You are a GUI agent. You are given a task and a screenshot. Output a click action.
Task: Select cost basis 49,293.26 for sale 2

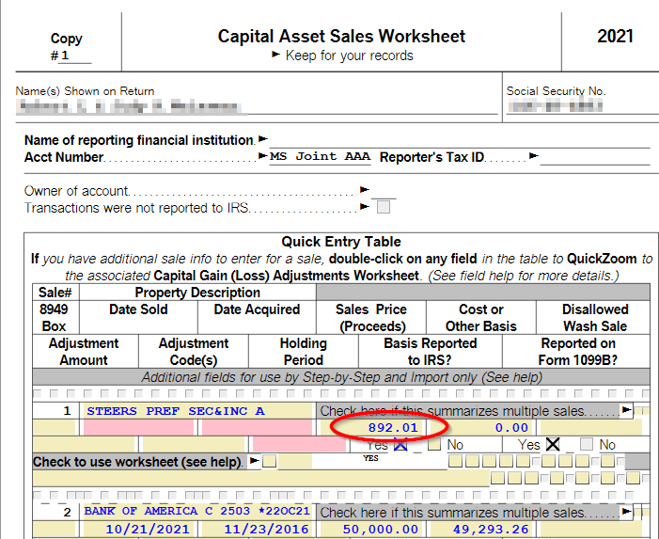point(481,529)
